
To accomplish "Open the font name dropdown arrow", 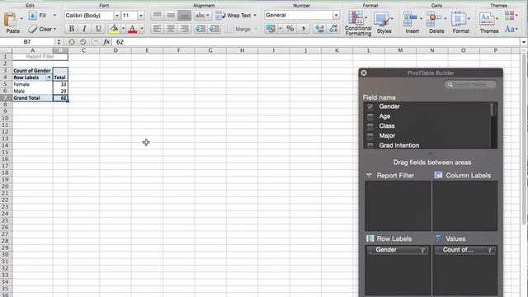I will [117, 16].
